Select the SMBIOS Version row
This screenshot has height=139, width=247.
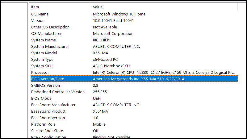[45, 85]
